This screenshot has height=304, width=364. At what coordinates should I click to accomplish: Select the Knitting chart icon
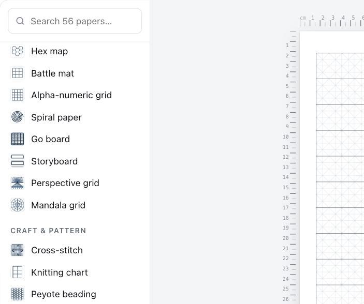18,272
